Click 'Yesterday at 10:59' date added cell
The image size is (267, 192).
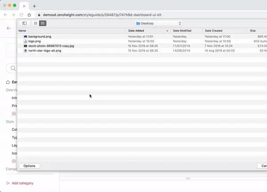tap(141, 41)
